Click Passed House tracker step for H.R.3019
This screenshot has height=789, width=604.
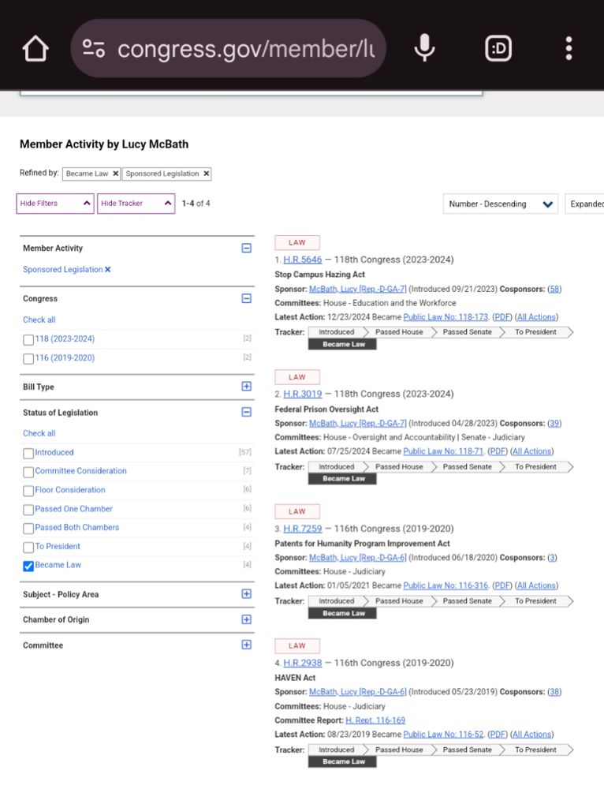[399, 467]
